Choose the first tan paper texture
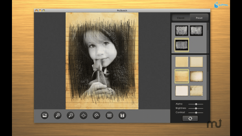This screenshot has width=242, height=136. pyautogui.click(x=182, y=62)
